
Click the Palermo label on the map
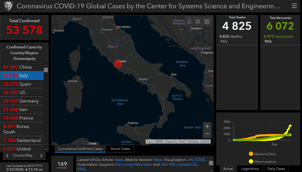pos(133,123)
